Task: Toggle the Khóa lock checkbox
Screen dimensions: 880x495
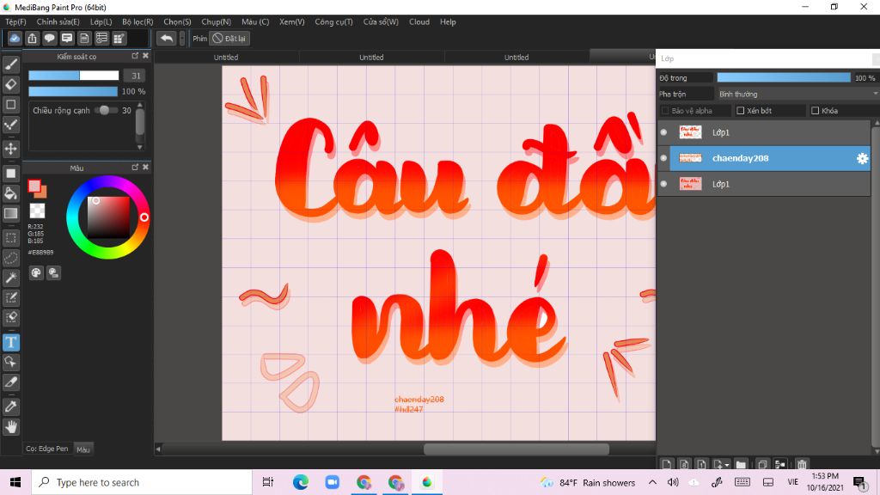Action: tap(815, 111)
